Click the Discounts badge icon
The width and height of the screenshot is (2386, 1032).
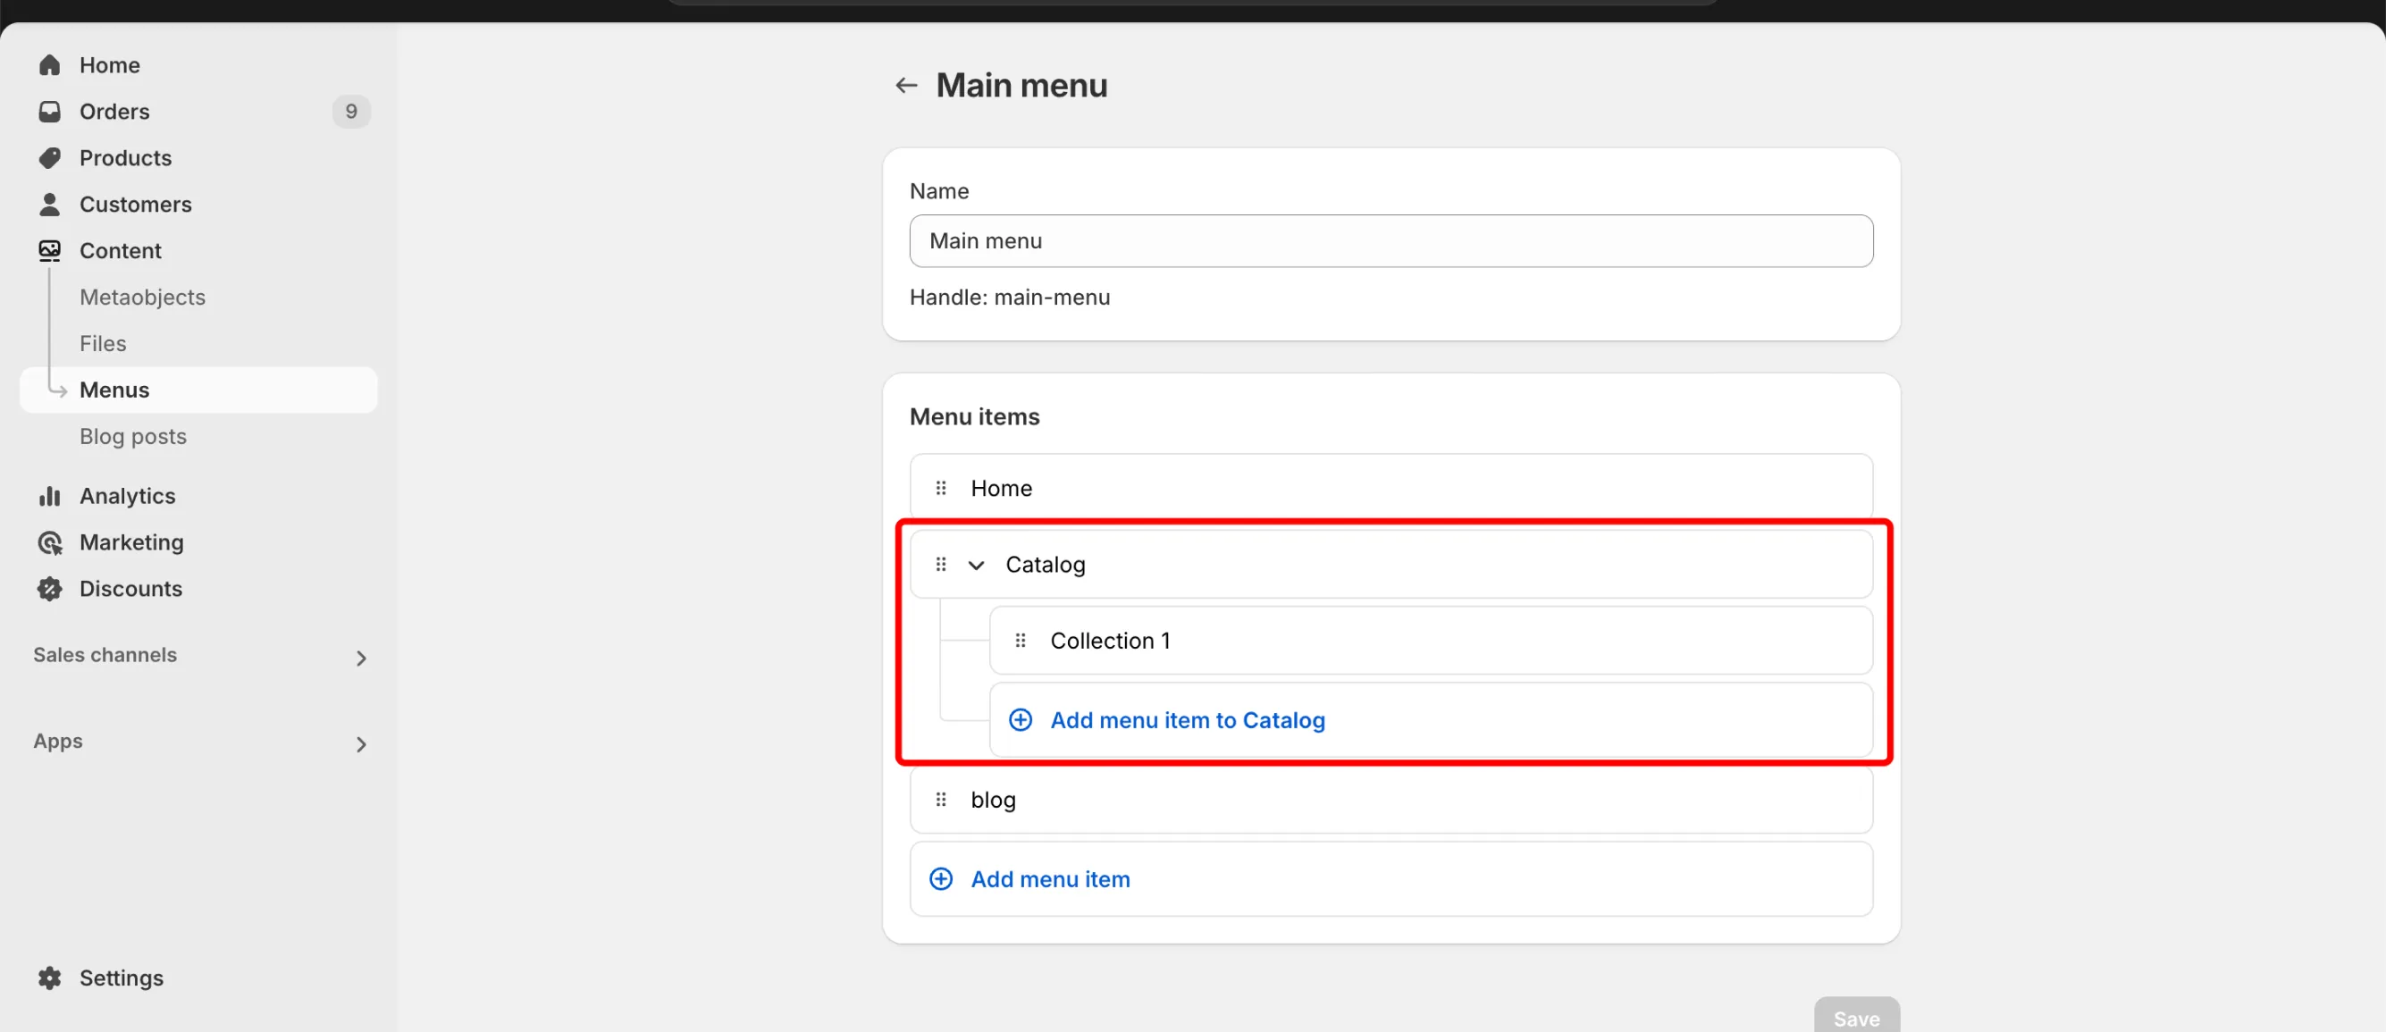50,588
